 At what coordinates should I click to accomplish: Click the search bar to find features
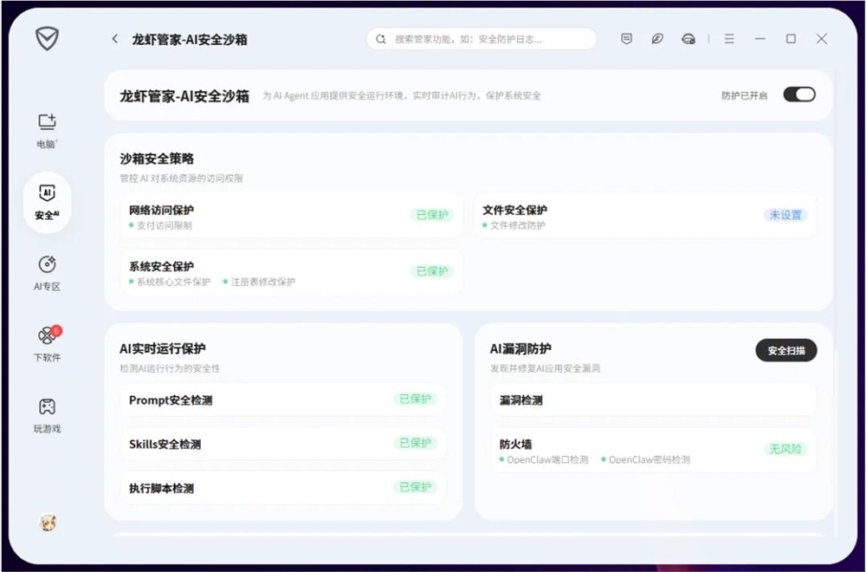point(481,39)
